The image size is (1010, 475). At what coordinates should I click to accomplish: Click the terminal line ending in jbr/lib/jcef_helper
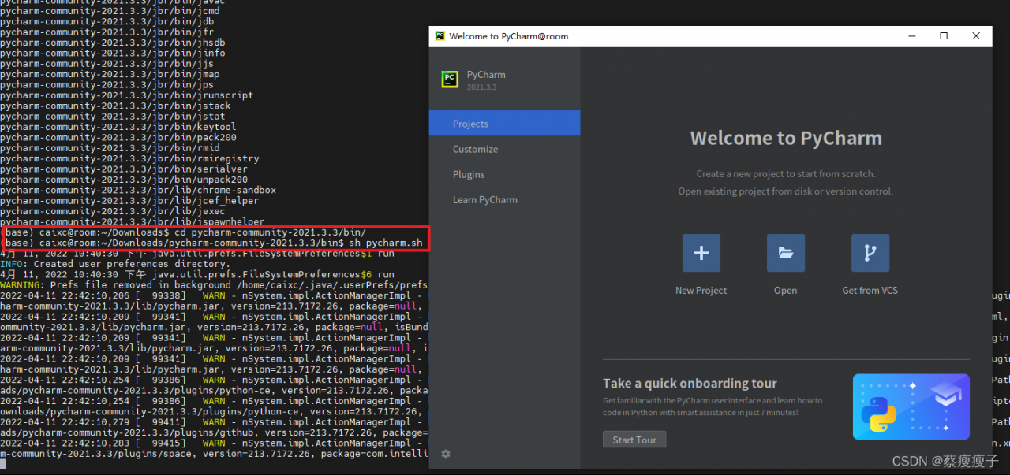pyautogui.click(x=129, y=200)
